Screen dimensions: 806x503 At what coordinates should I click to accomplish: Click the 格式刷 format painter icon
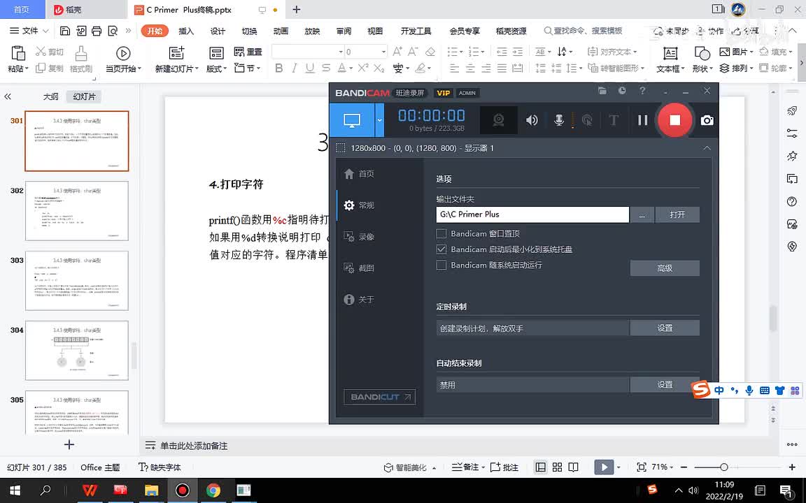click(80, 53)
